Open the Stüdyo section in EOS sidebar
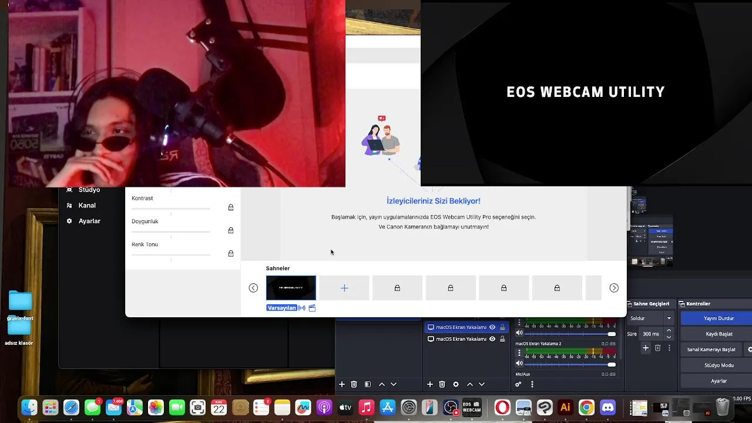 (x=83, y=190)
